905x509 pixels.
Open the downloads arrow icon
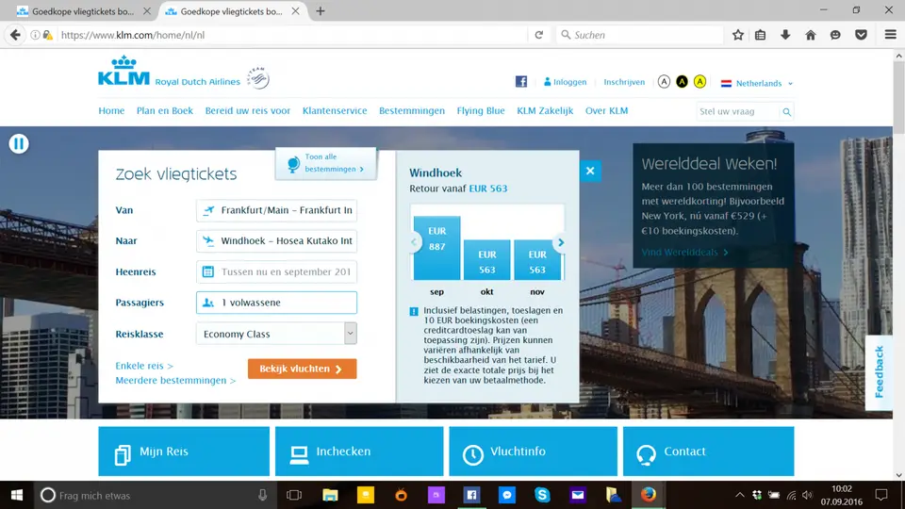785,35
